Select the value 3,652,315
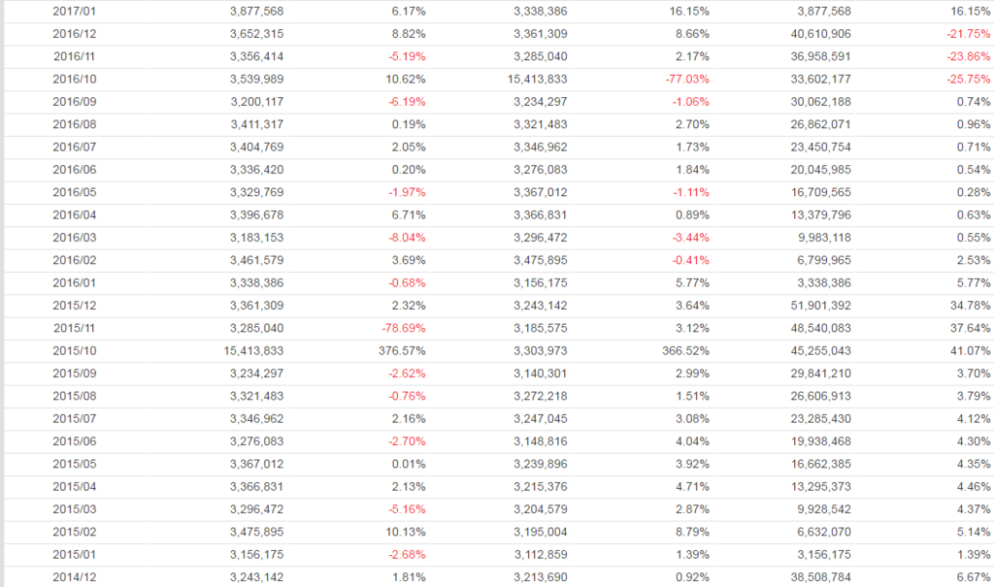 click(256, 33)
